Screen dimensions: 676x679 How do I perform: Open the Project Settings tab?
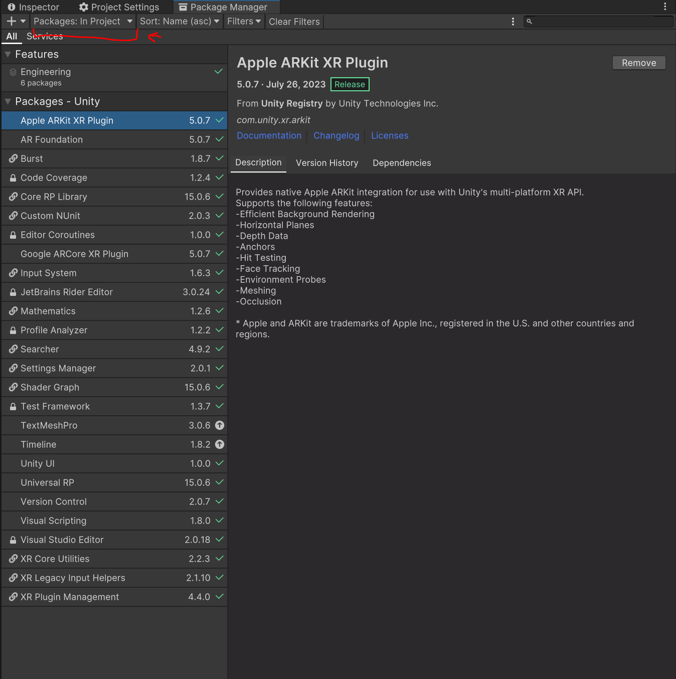coord(119,7)
